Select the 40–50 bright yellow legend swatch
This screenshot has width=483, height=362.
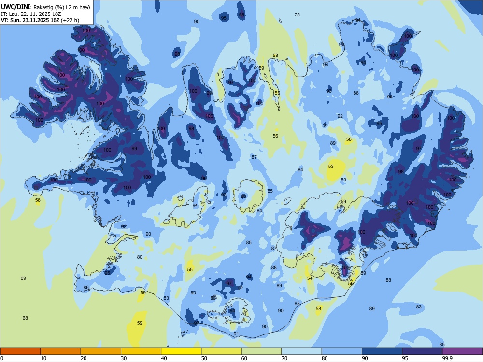[181, 351]
